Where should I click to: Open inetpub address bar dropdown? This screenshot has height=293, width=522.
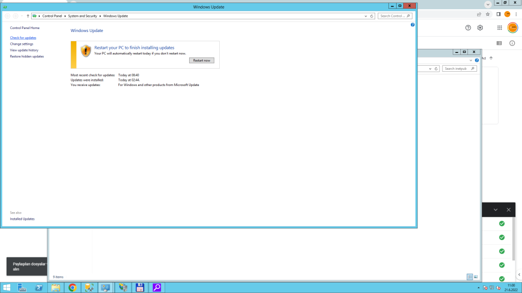click(x=430, y=69)
